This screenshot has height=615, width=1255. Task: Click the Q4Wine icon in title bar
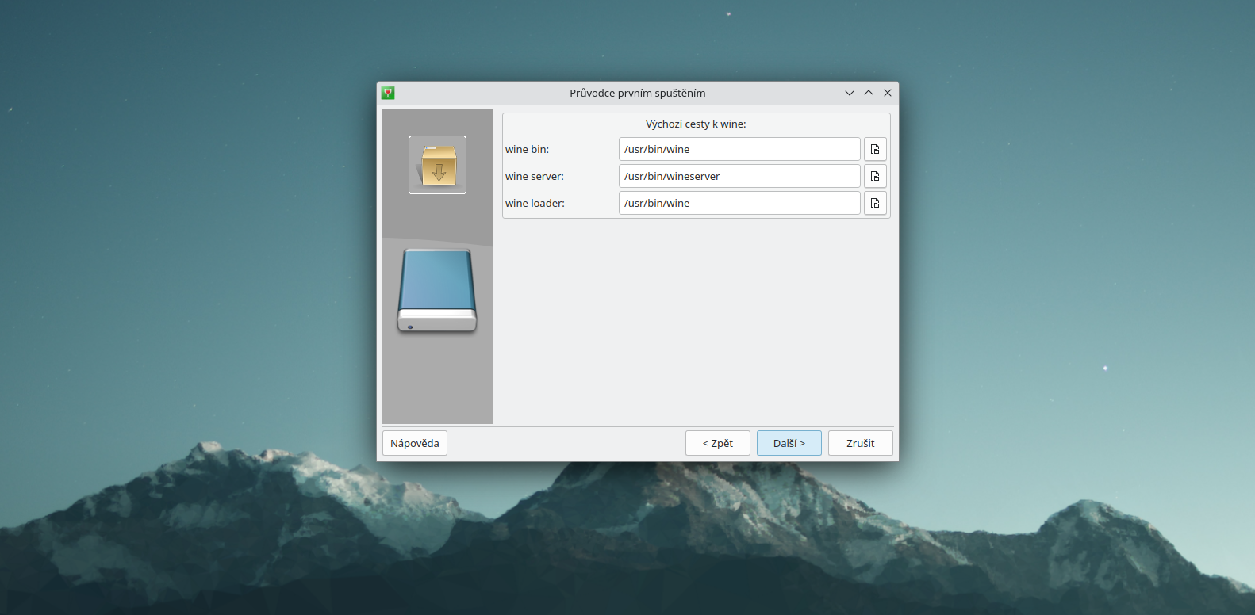pos(388,93)
